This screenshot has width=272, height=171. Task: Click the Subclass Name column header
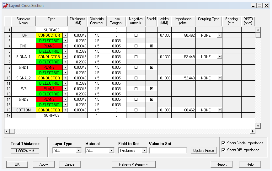pyautogui.click(x=24, y=21)
